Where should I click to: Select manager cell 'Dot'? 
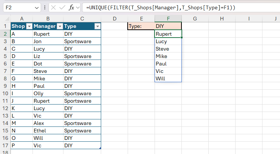[48, 64]
